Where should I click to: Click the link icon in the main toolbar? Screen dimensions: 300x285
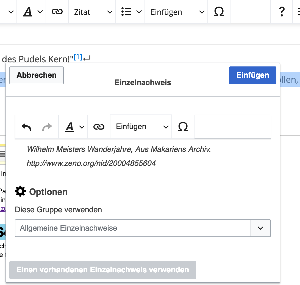[57, 12]
